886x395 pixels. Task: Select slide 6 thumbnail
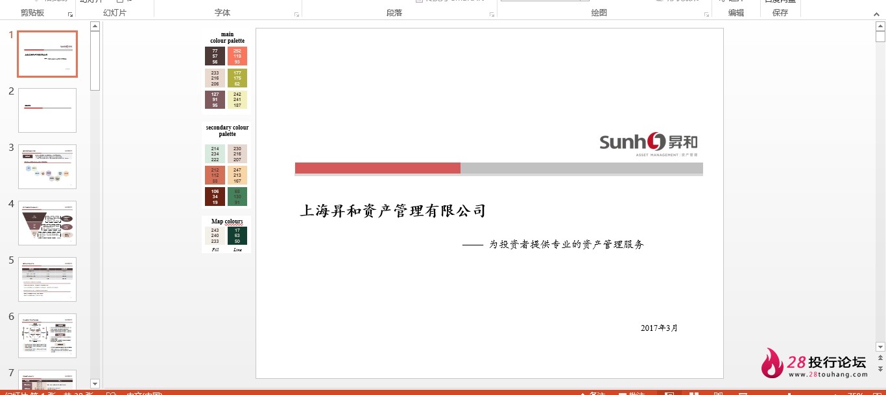click(47, 335)
